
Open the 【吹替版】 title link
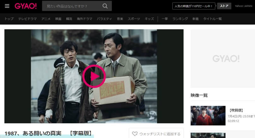click(x=236, y=110)
